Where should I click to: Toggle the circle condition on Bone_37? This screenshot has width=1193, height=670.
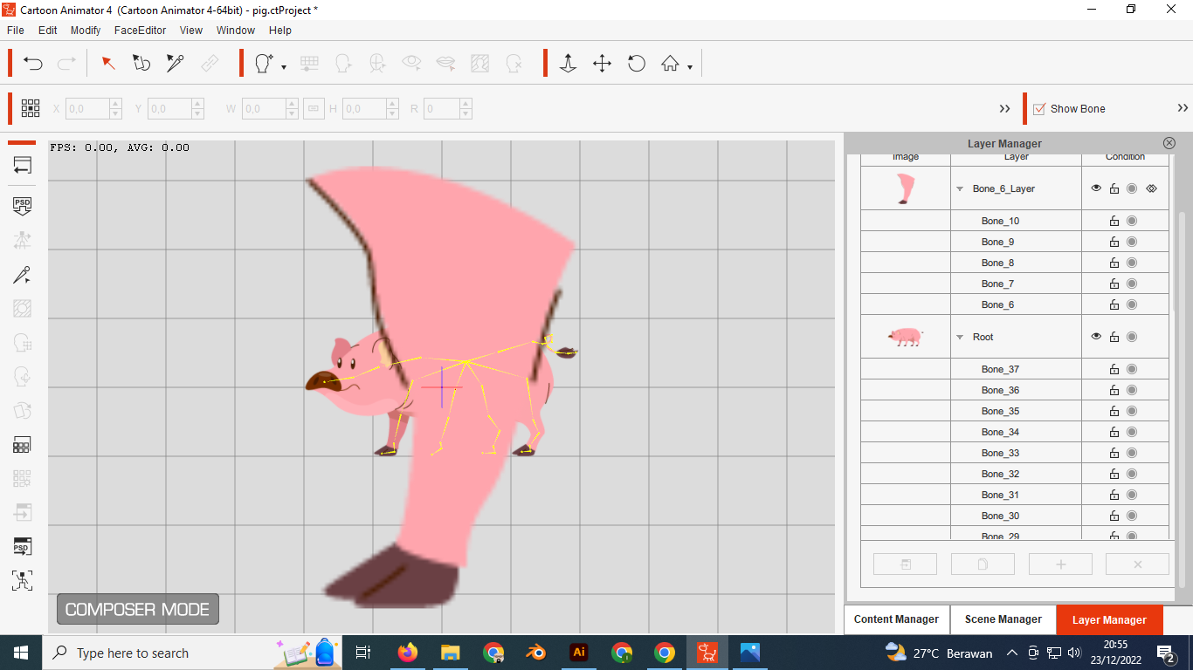[1132, 369]
